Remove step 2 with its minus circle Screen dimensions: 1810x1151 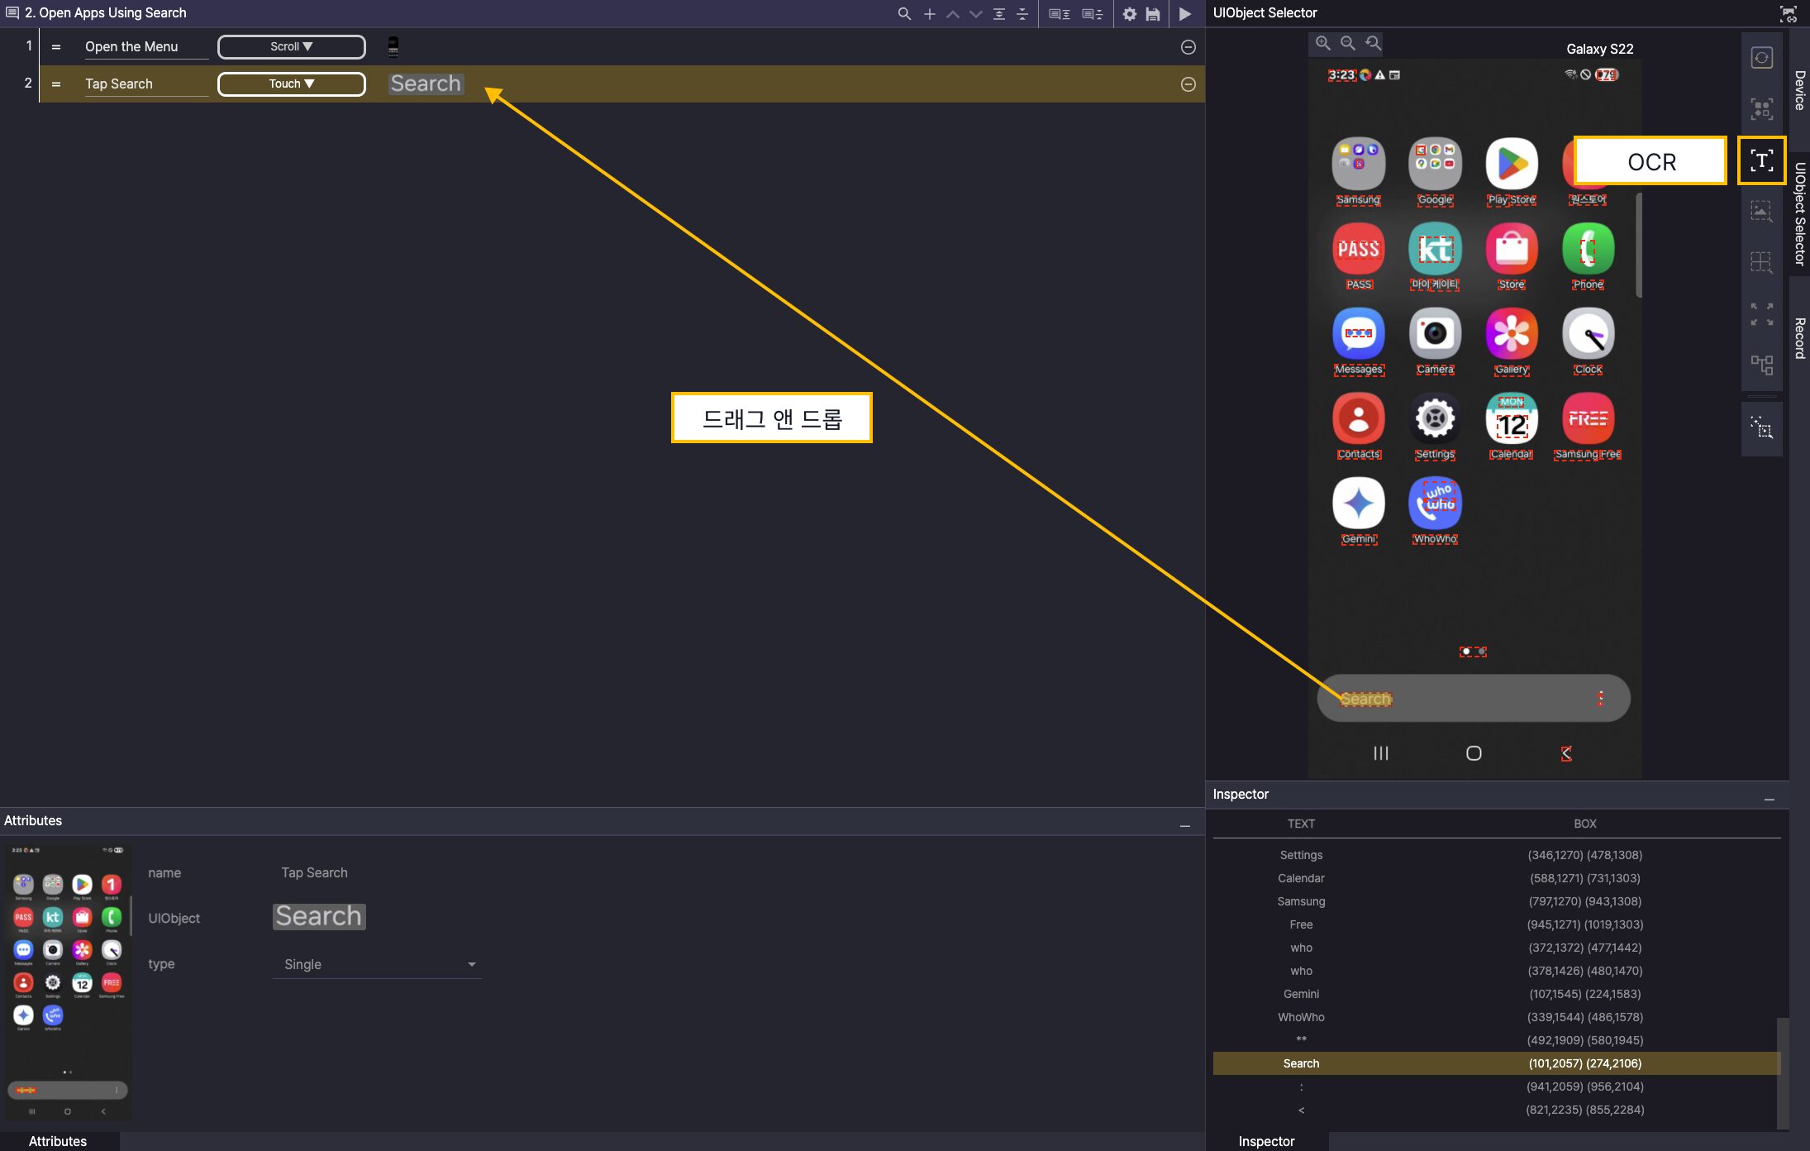coord(1188,84)
